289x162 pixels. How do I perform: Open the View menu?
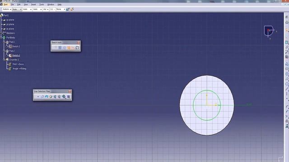pos(26,4)
